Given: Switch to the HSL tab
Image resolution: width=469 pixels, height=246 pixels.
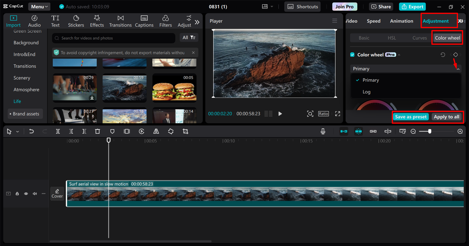Looking at the screenshot, I should (x=392, y=38).
